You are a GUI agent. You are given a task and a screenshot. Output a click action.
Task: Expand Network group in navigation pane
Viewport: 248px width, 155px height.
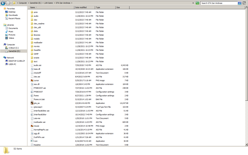tap(10, 58)
